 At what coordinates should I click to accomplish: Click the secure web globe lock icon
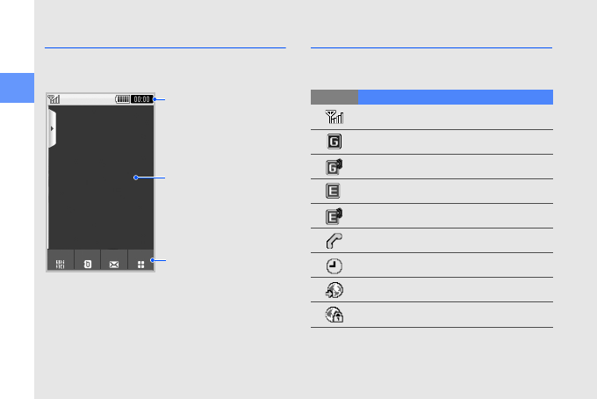334,315
